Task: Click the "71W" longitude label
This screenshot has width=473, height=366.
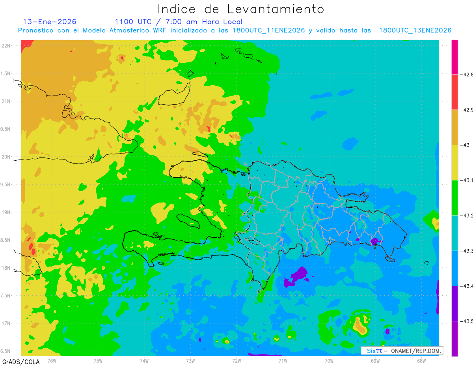Action: click(x=283, y=360)
